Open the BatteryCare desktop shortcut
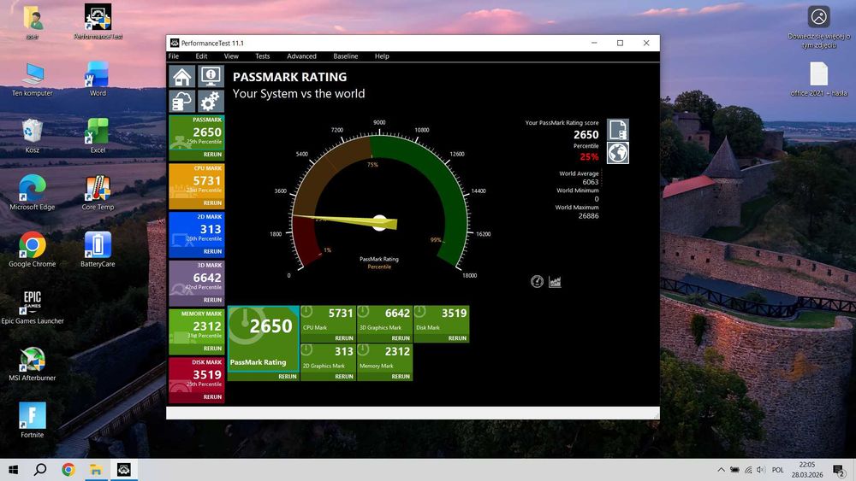This screenshot has width=856, height=481. click(98, 249)
